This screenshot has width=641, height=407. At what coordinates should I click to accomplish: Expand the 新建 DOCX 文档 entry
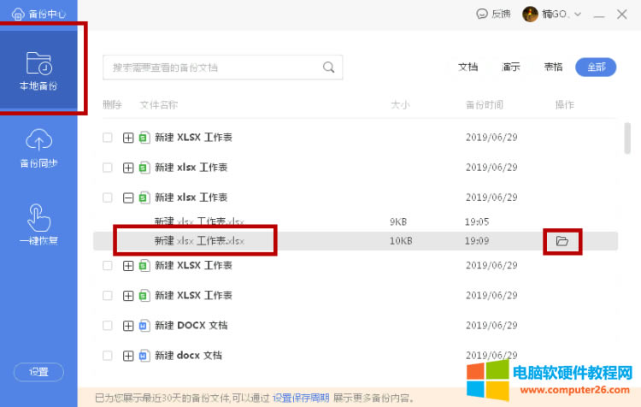[128, 326]
